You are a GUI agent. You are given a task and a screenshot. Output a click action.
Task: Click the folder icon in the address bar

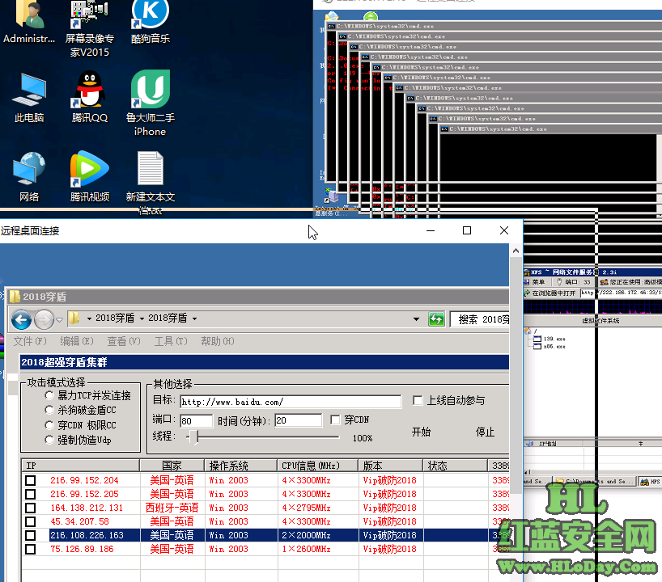pos(74,318)
